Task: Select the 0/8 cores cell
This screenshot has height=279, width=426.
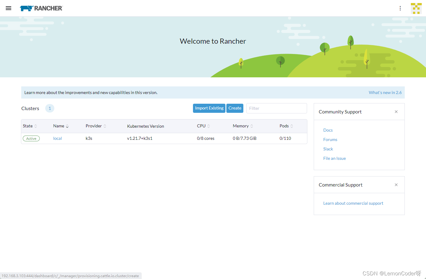Action: click(206, 138)
